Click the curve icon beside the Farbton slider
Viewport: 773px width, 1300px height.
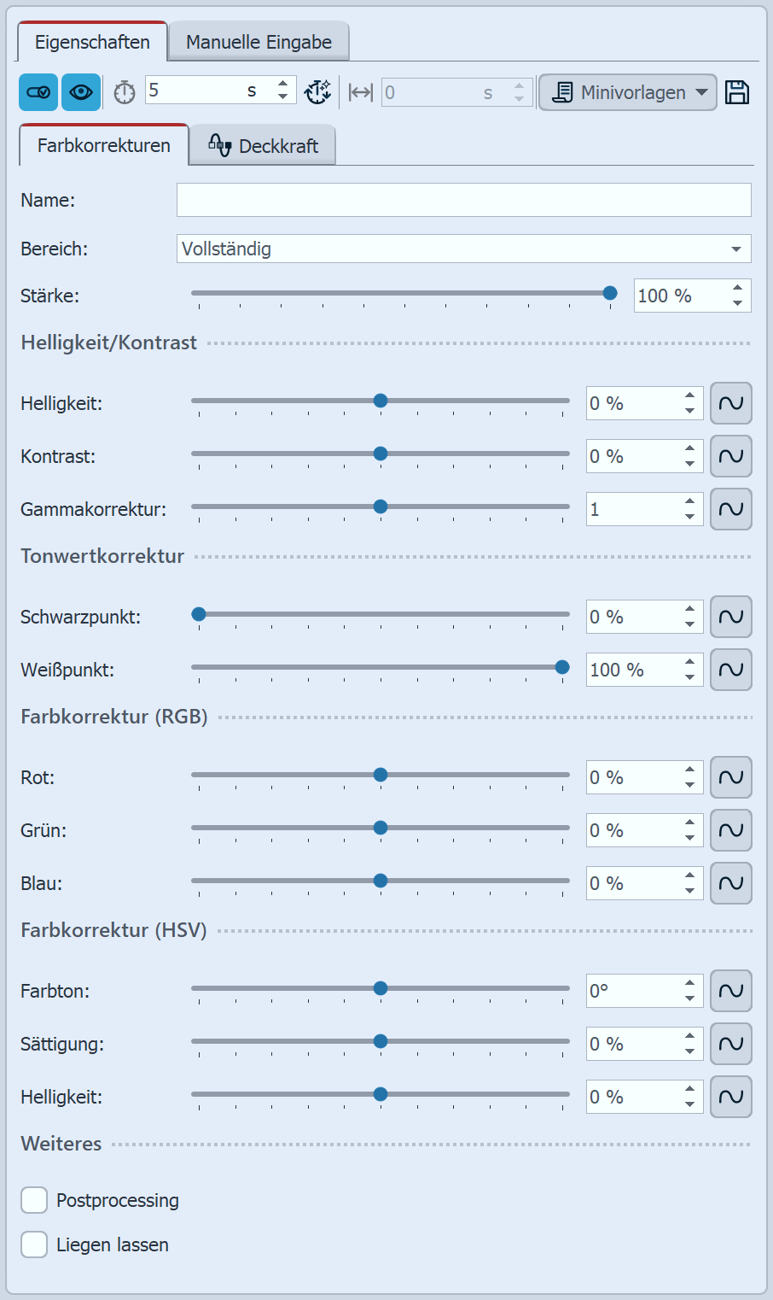(x=731, y=991)
